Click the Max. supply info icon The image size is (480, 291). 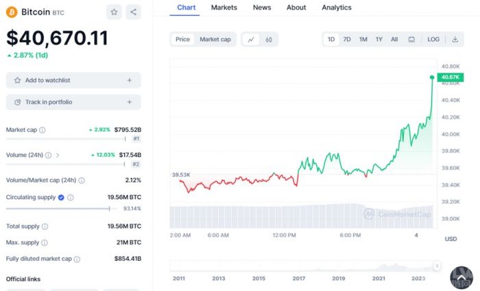coord(45,243)
